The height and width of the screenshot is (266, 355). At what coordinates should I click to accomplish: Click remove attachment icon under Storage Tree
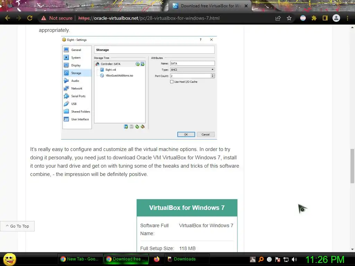pos(142,127)
